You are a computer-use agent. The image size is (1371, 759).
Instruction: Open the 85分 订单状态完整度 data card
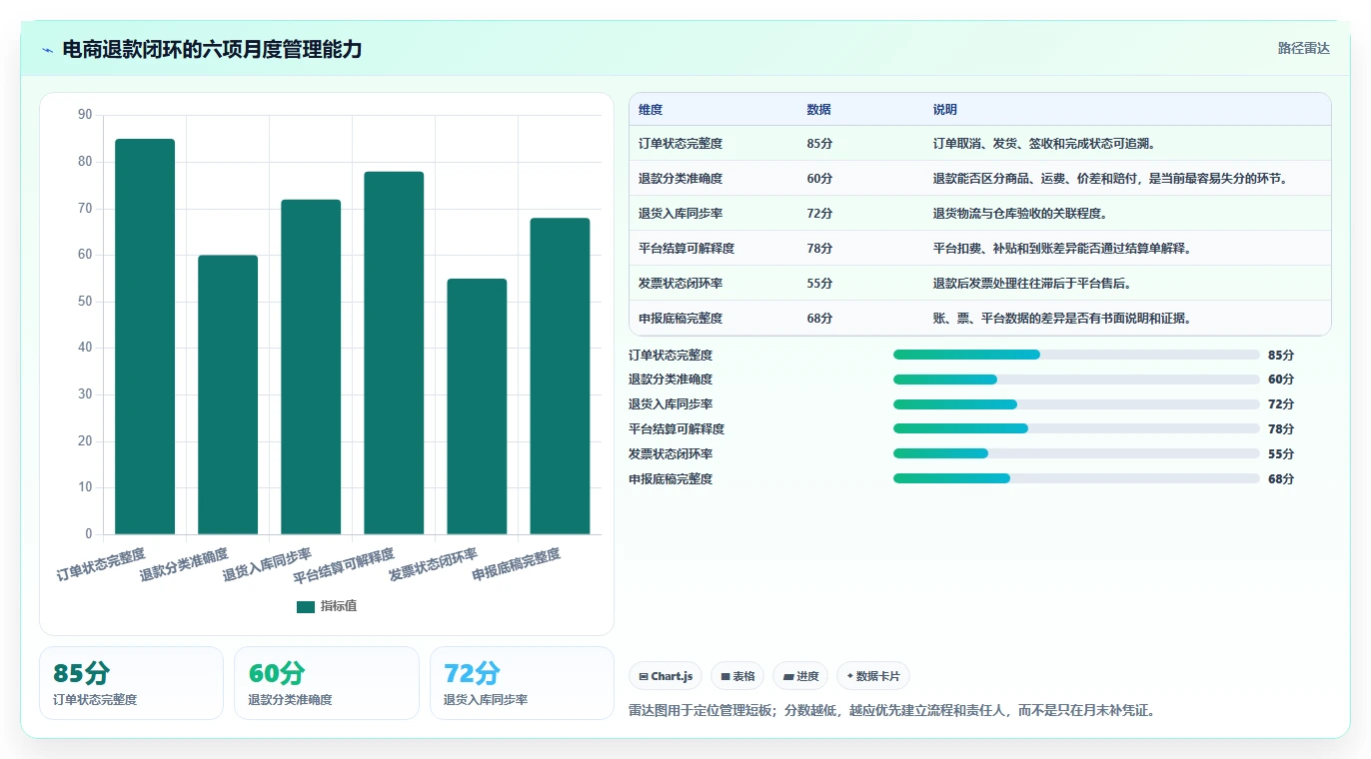(x=131, y=683)
